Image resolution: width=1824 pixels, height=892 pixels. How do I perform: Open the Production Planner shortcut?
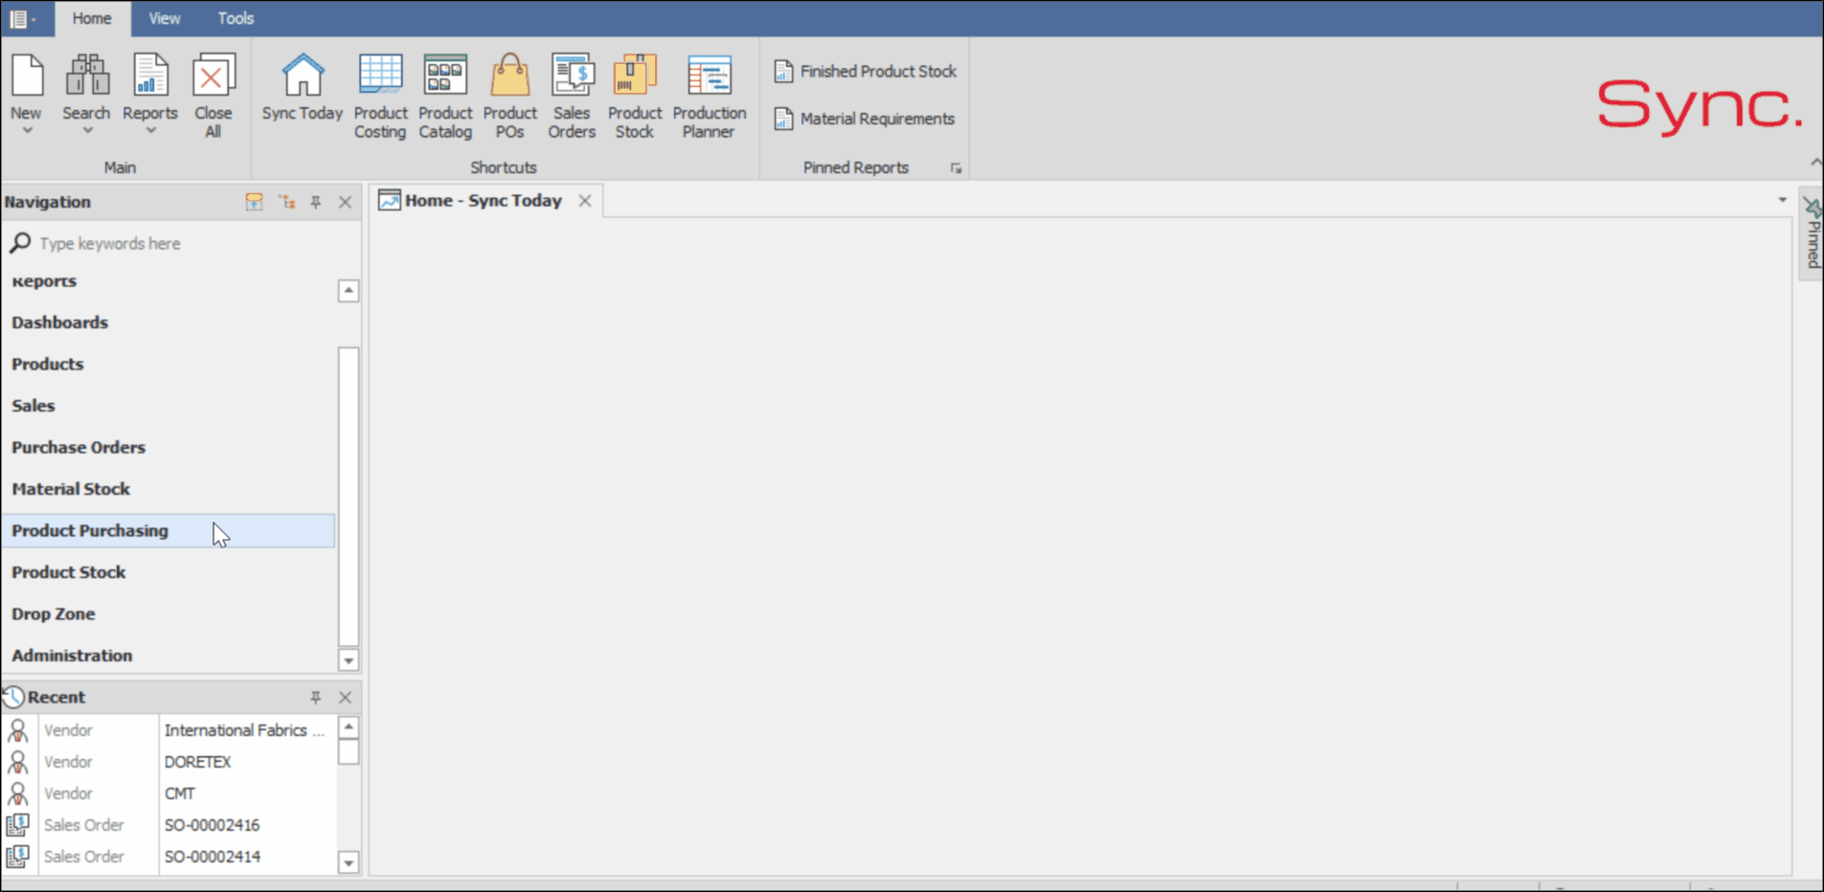click(709, 76)
